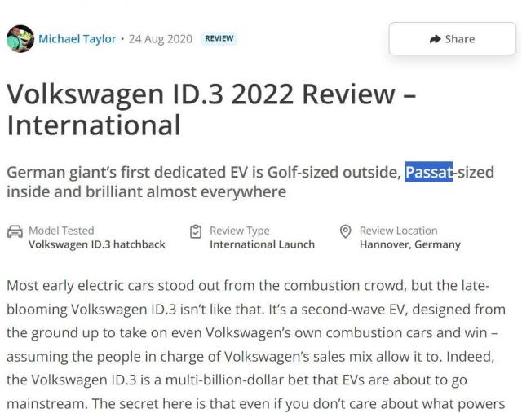The image size is (522, 413).
Task: Click the highlighted word Passat
Action: point(428,172)
